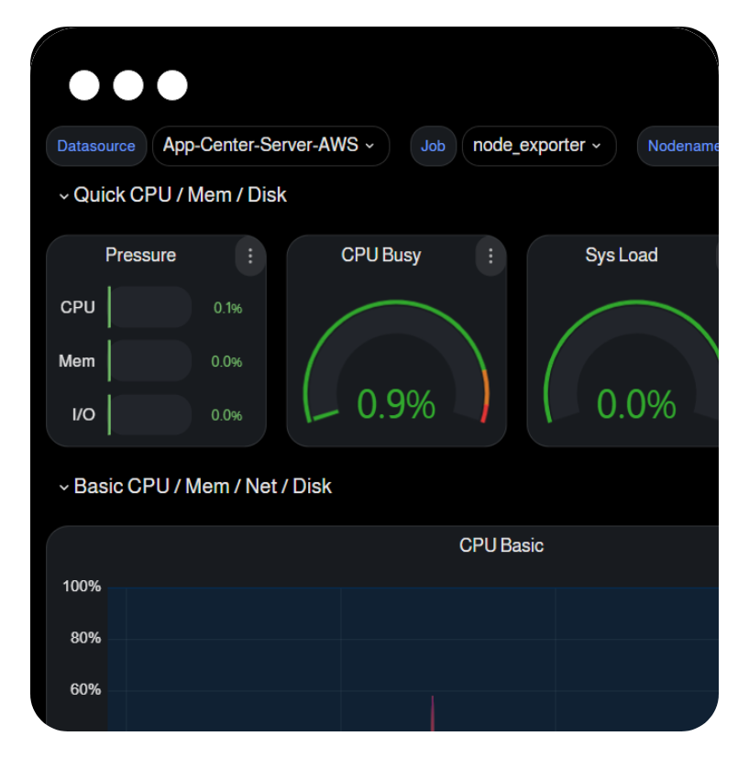Collapse the Quick CPU / Mem / Disk row
This screenshot has height=769, width=749.
(64, 195)
